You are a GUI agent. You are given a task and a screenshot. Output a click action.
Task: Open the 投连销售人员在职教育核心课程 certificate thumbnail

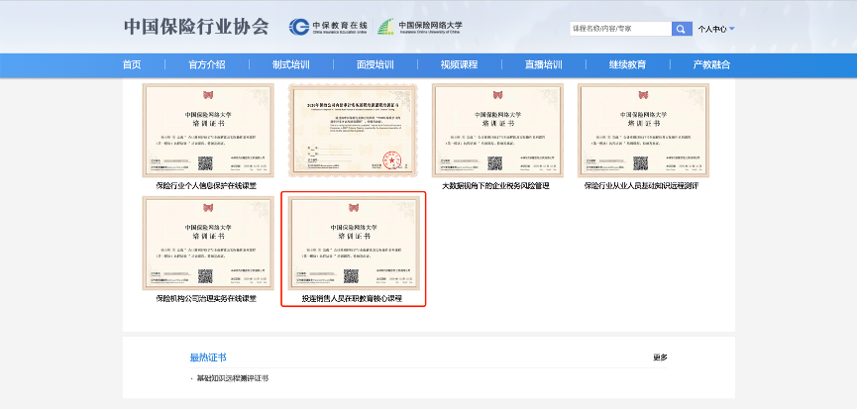354,244
